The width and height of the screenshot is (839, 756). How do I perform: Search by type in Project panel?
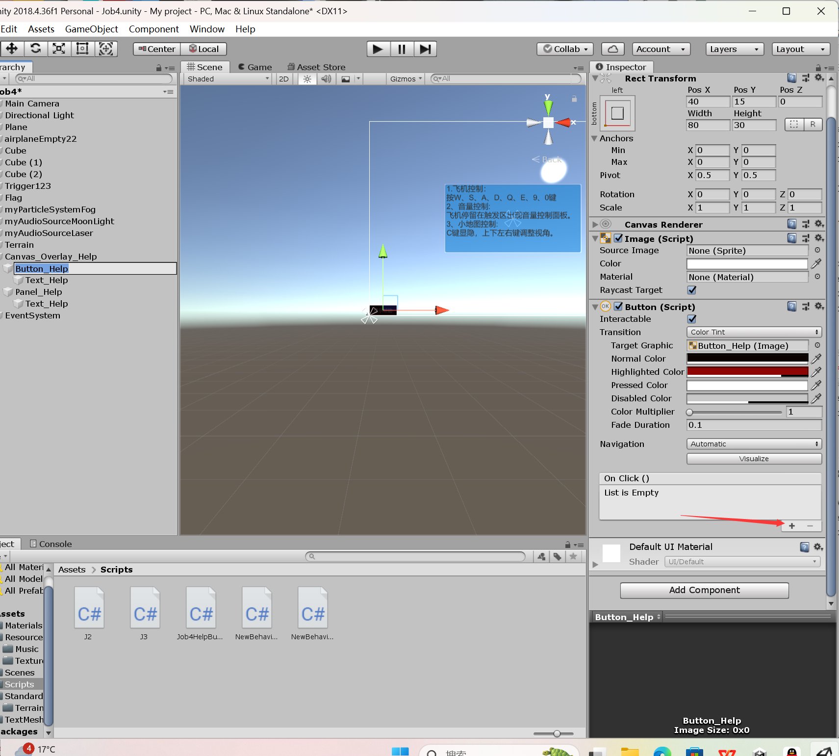tap(541, 556)
